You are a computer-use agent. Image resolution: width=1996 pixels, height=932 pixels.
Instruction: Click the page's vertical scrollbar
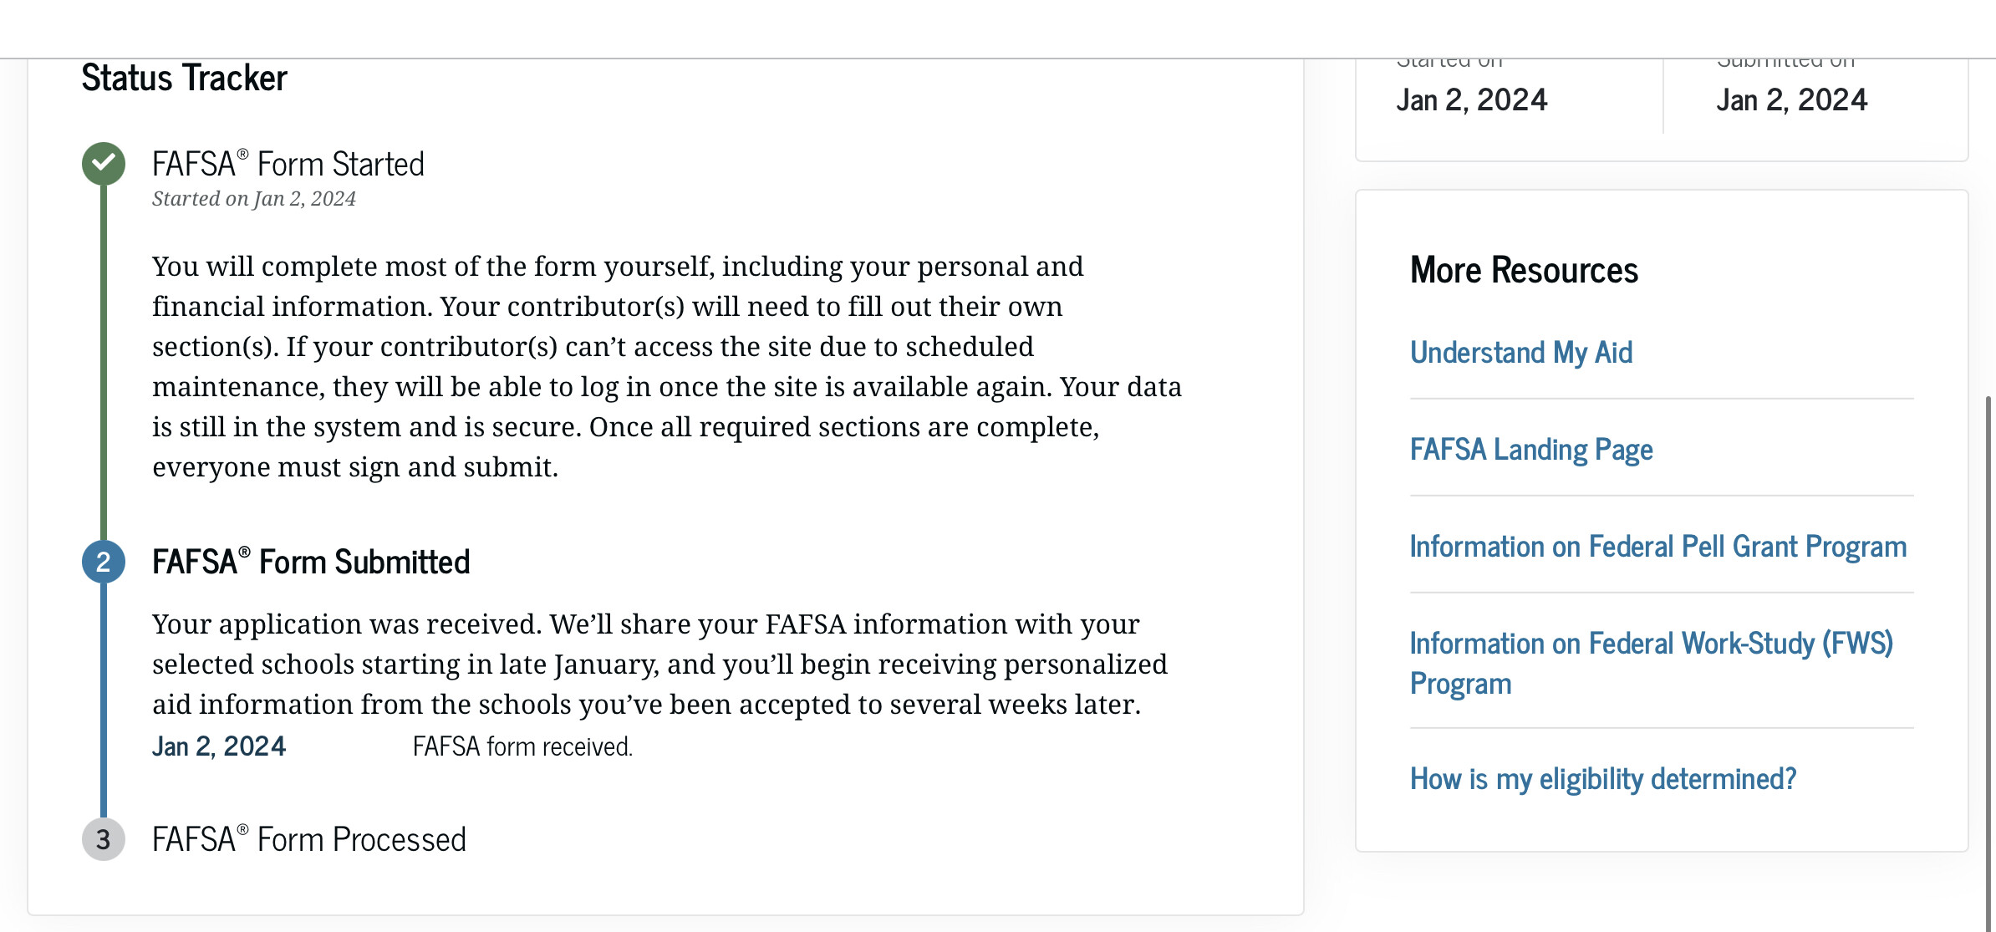point(1989,660)
